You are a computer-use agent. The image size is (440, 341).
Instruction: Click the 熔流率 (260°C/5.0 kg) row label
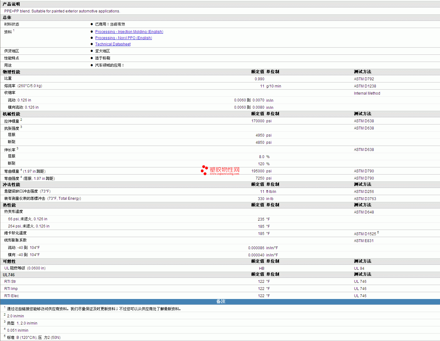point(23,86)
